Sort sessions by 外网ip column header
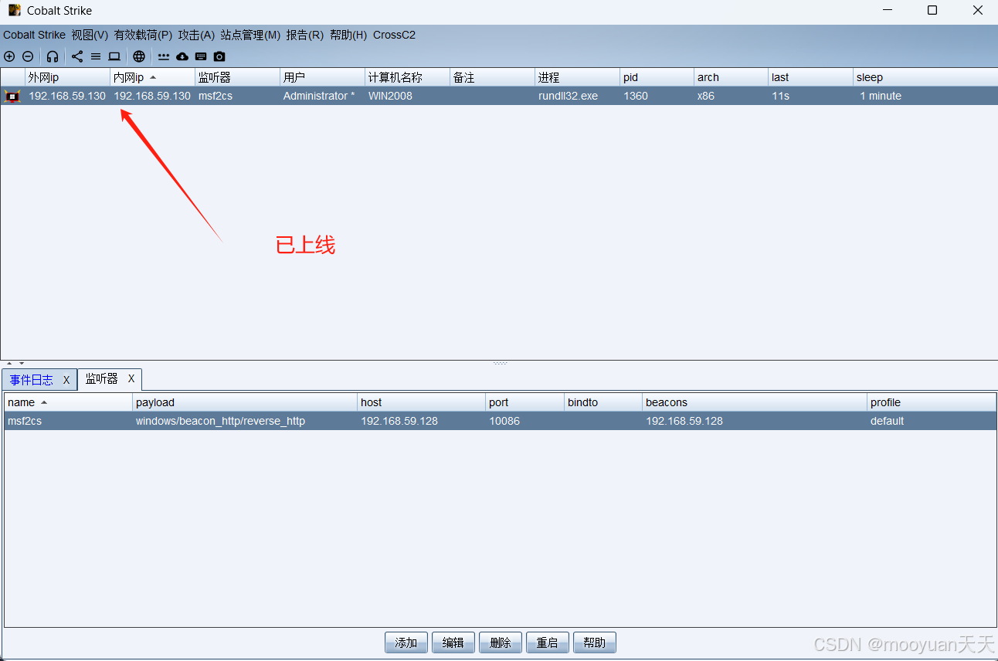The width and height of the screenshot is (998, 661). (68, 77)
